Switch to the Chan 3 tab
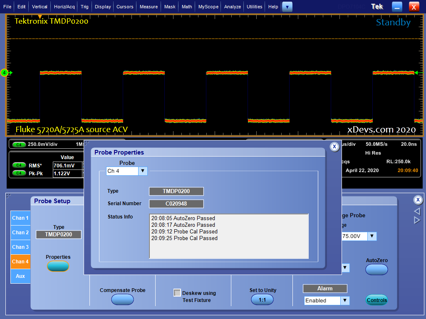The image size is (426, 319). (x=20, y=247)
